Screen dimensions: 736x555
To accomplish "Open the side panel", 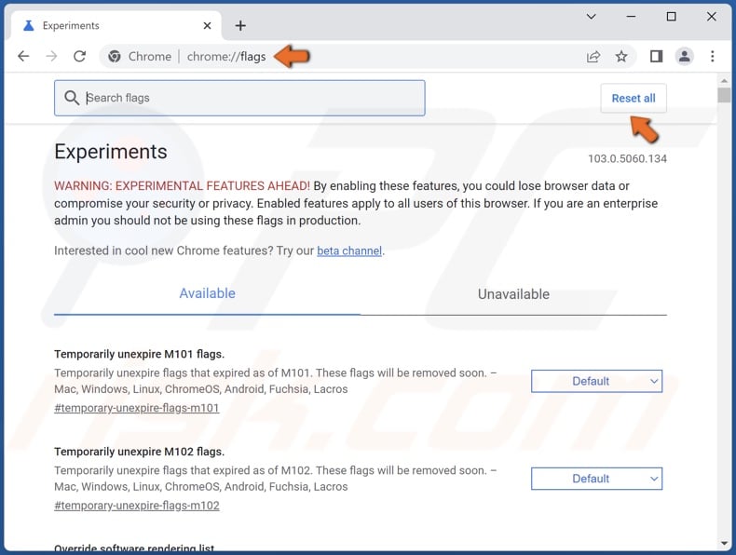I will point(656,56).
